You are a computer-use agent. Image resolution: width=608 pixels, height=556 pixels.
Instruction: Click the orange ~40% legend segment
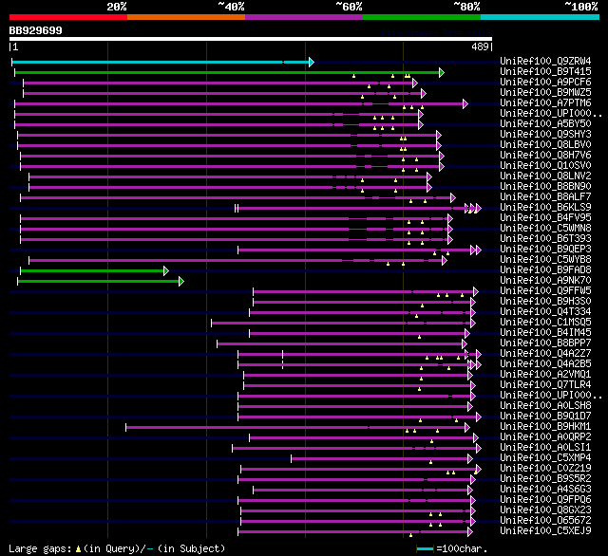tap(186, 17)
